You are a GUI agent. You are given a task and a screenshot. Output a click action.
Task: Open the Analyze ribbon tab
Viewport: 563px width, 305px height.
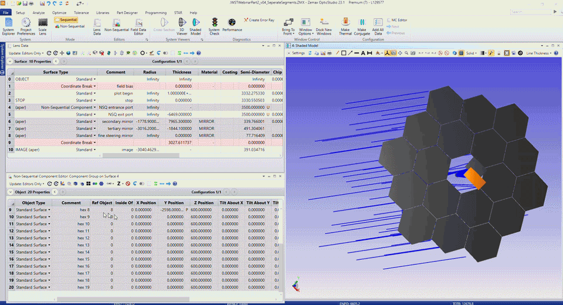click(39, 12)
